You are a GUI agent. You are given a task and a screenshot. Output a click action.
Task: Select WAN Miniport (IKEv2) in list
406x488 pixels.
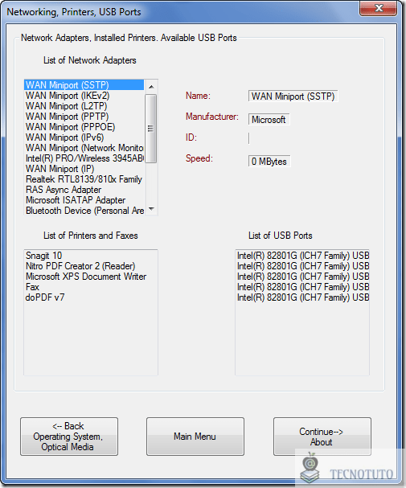(84, 96)
